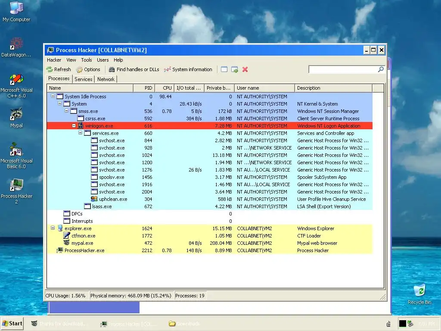Select the Interrupts row
441x331 pixels.
pos(210,221)
